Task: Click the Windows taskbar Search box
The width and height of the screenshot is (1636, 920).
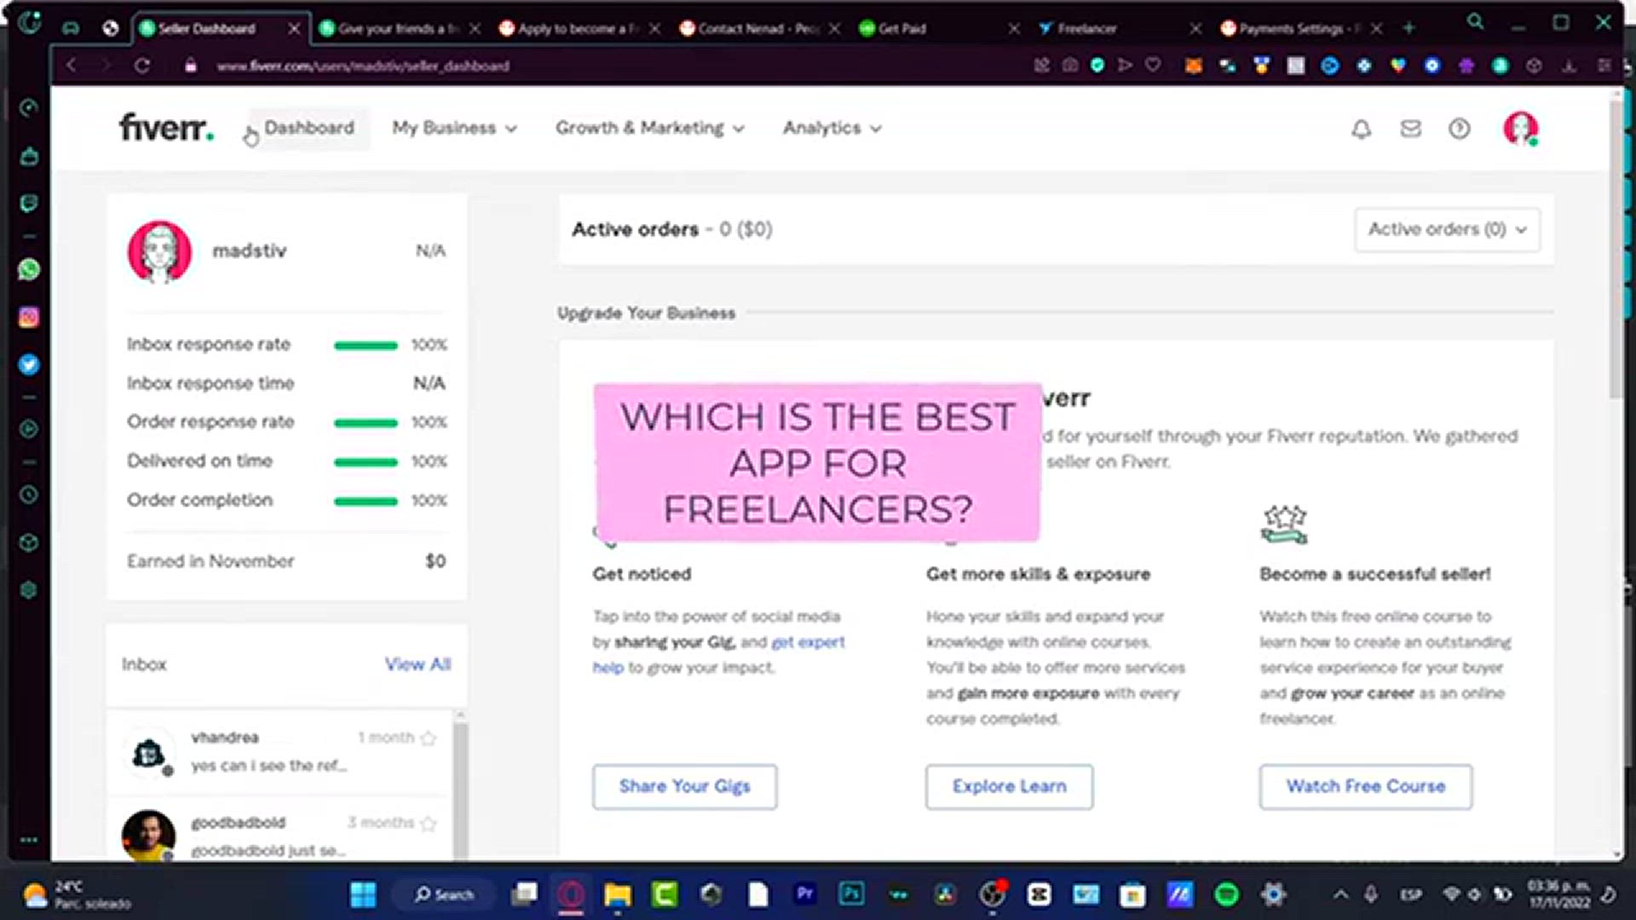Action: coord(443,894)
